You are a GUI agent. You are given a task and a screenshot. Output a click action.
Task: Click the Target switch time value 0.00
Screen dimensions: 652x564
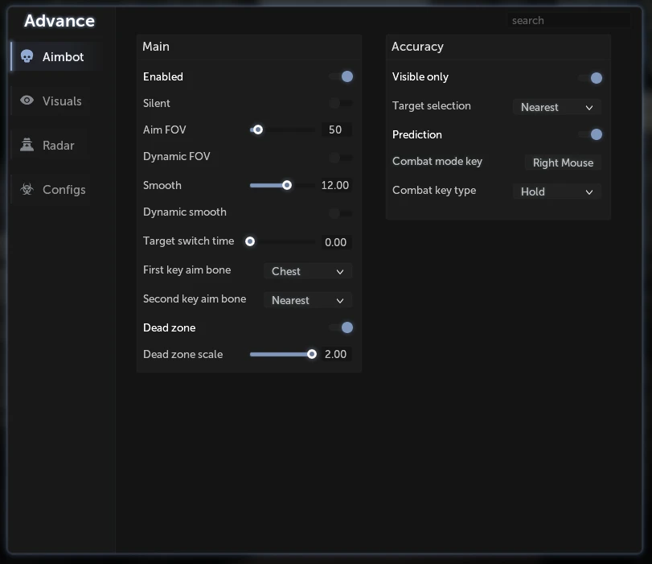(336, 242)
